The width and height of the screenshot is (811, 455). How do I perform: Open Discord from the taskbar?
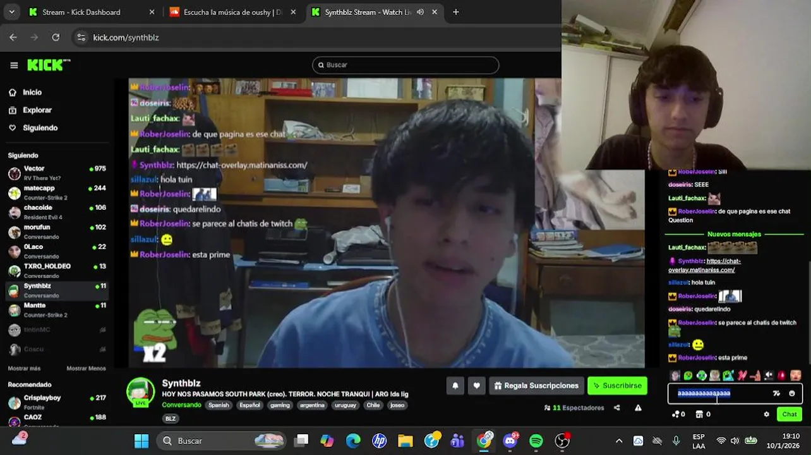click(510, 440)
